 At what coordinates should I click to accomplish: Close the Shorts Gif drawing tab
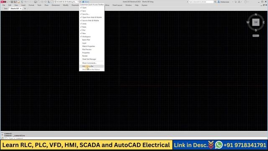coord(21,8)
